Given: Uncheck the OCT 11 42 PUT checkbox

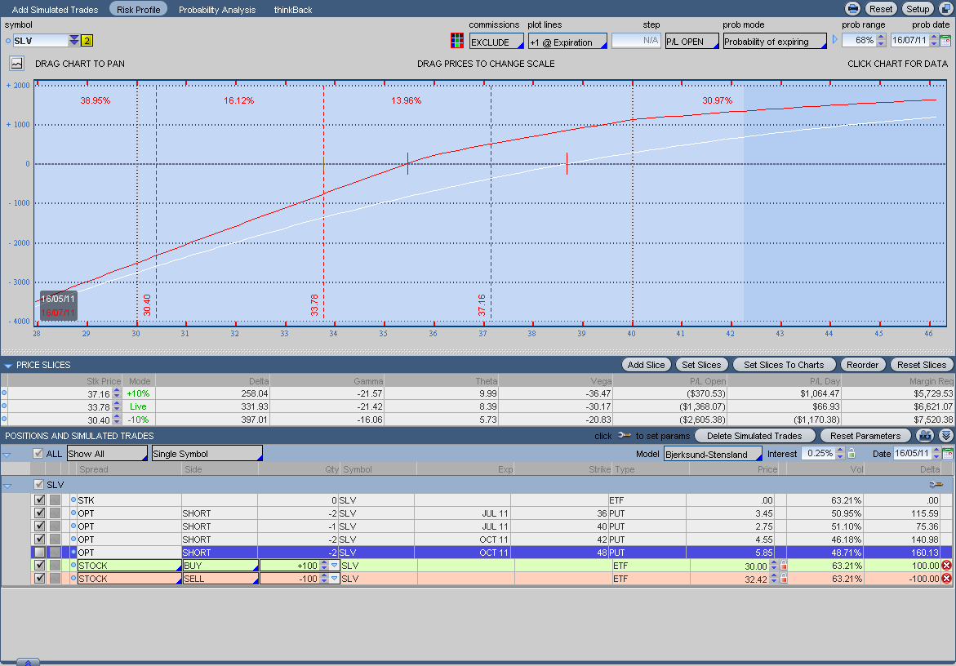Looking at the screenshot, I should tap(40, 539).
